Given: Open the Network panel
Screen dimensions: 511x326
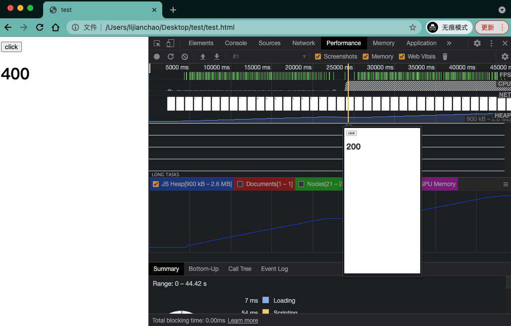Looking at the screenshot, I should point(304,43).
